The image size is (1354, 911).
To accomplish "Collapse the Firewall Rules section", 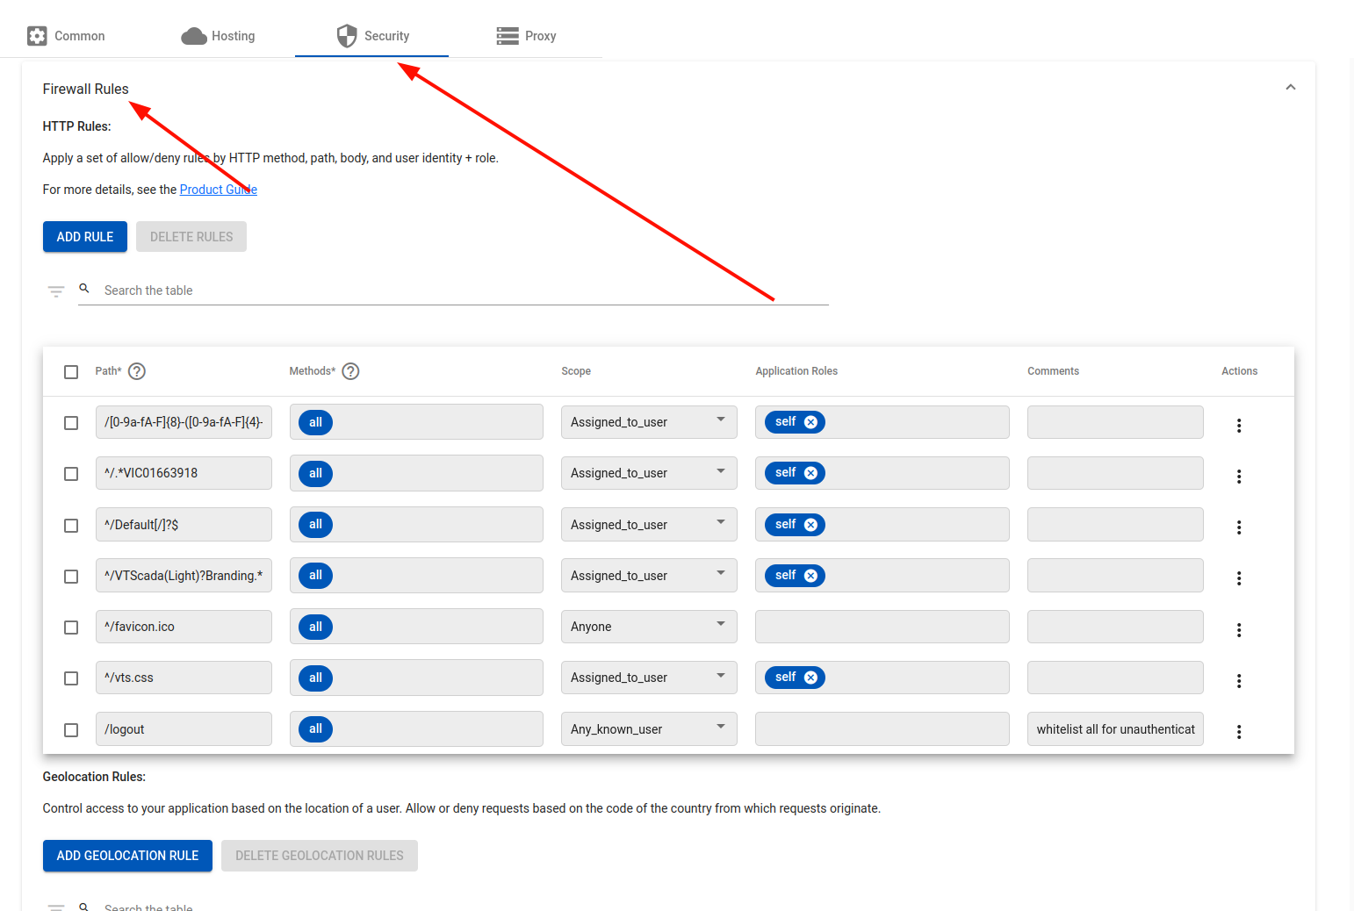I will [1290, 88].
